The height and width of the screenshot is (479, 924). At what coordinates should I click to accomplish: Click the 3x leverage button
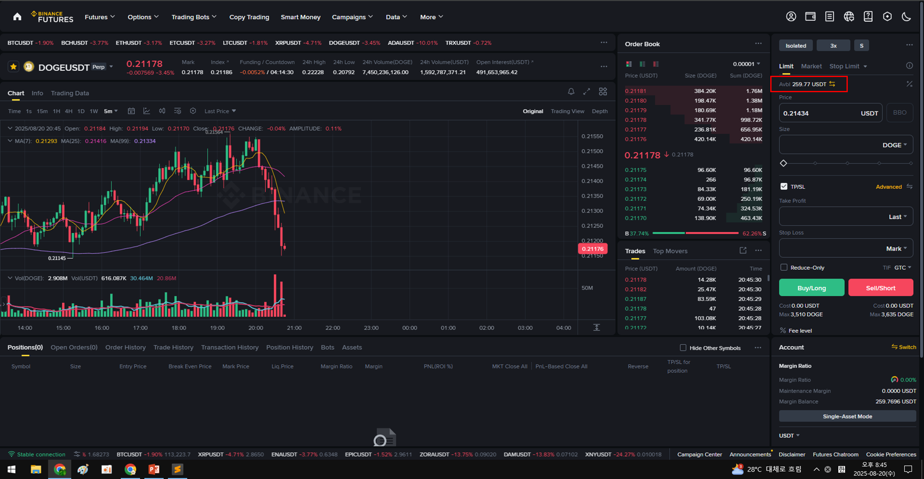coord(833,45)
